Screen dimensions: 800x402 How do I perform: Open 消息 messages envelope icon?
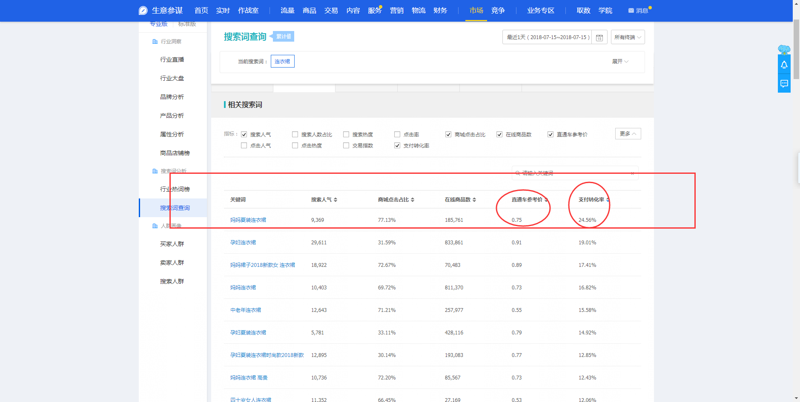[631, 11]
